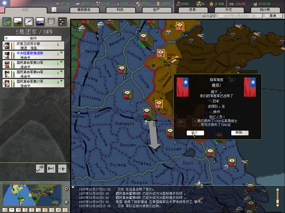This screenshot has height=213, width=285.
Task: Open the 科技 tab
Action: point(120,10)
